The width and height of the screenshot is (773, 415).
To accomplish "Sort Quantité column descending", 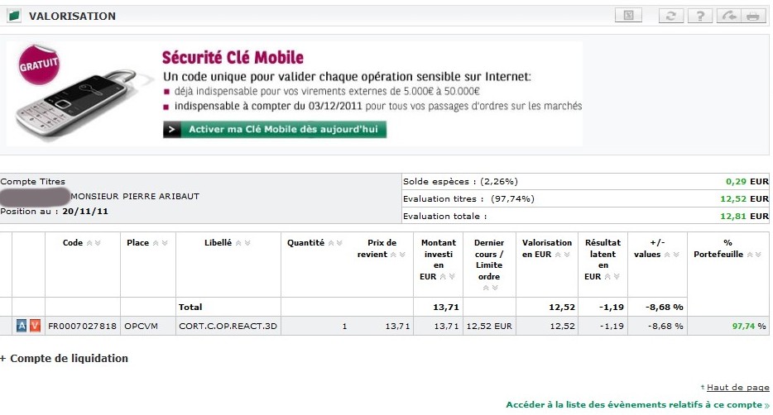I will (x=339, y=243).
